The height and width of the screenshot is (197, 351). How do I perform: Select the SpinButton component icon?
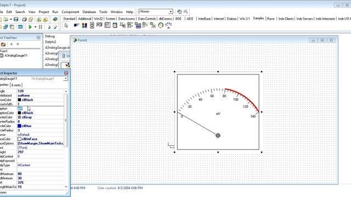[92, 25]
